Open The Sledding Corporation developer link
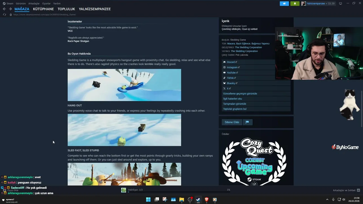 tap(248, 47)
